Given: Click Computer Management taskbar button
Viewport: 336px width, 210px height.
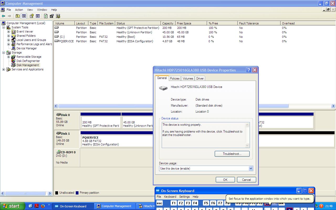Looking at the screenshot, I should pyautogui.click(x=115, y=206).
